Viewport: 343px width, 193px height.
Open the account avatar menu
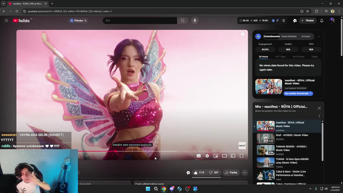click(x=332, y=21)
